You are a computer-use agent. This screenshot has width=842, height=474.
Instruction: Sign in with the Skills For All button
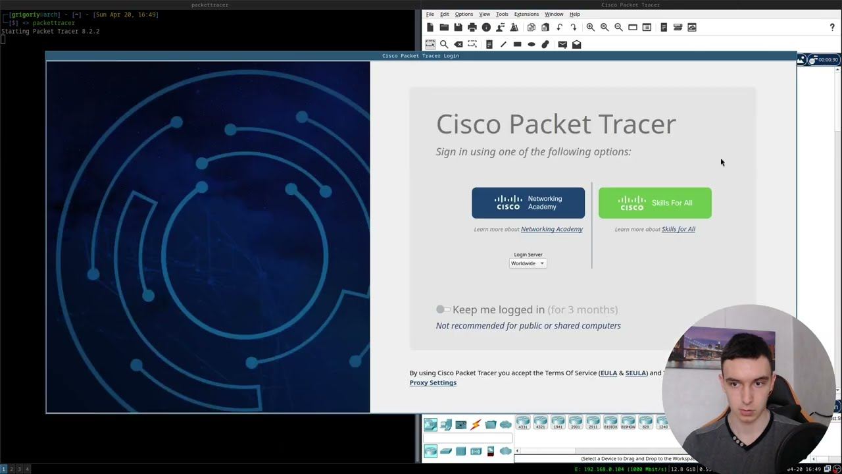pyautogui.click(x=655, y=203)
